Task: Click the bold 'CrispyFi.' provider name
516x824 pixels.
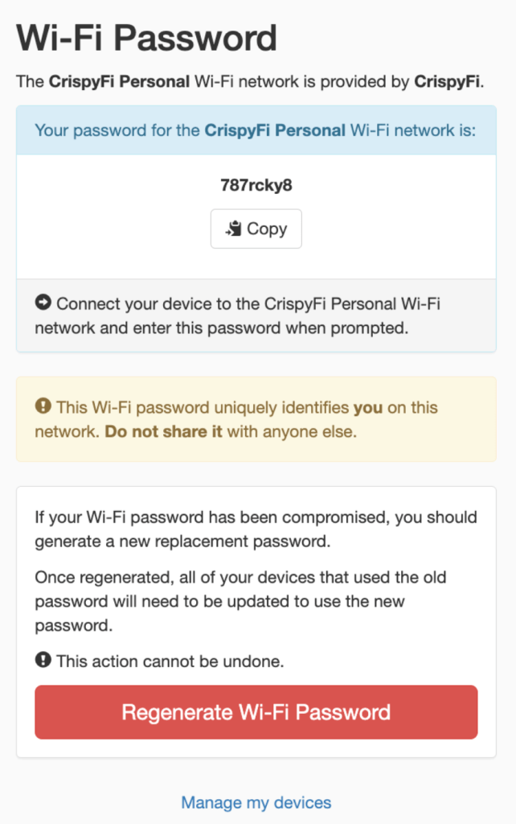Action: [x=448, y=82]
